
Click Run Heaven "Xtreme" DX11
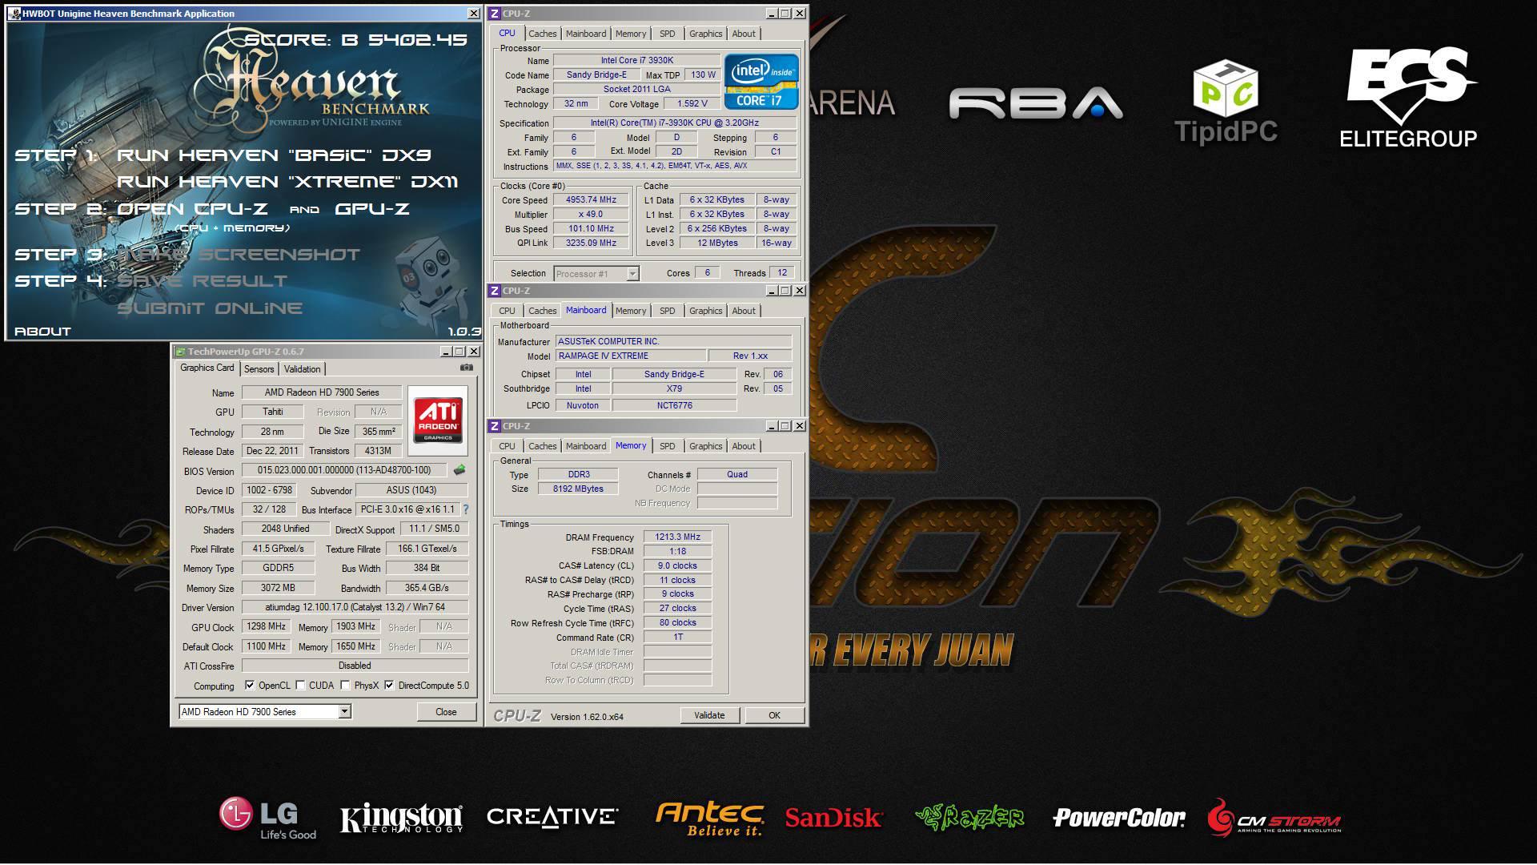[x=287, y=182]
